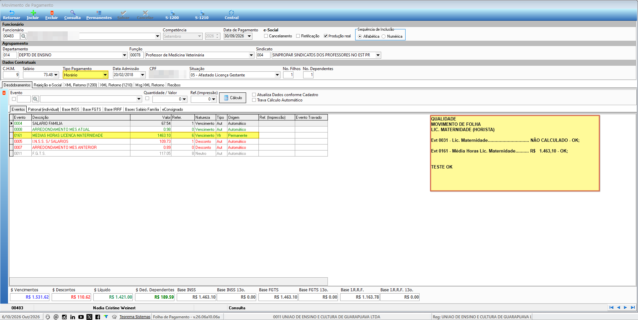Screen dimensions: 638x320
Task: Expand the Função dropdown
Action: click(251, 55)
